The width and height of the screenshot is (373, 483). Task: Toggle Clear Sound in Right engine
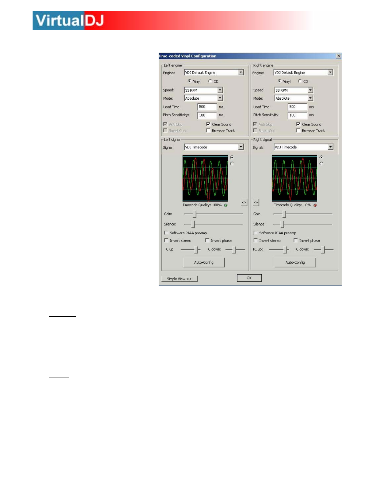click(x=298, y=124)
